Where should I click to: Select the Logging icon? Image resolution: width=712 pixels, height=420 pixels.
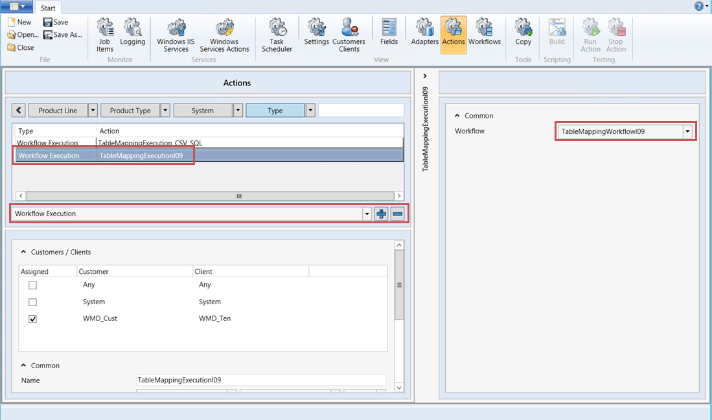133,34
